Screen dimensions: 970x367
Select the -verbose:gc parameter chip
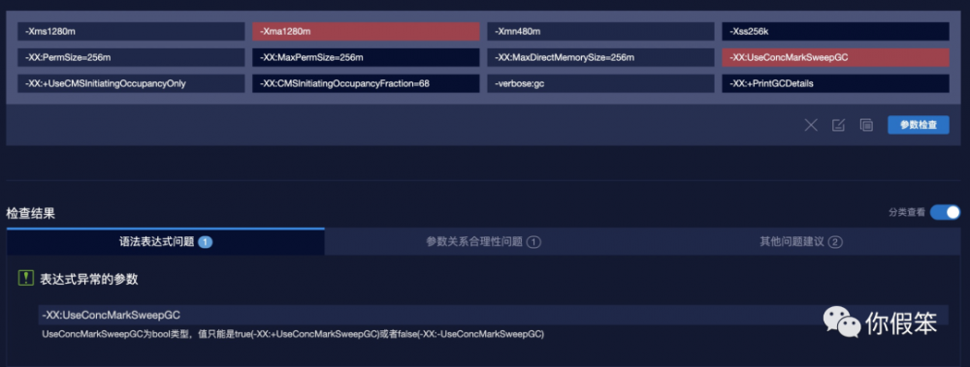(600, 83)
